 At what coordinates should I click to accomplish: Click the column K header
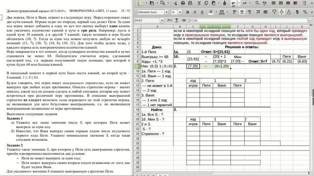tap(302, 26)
